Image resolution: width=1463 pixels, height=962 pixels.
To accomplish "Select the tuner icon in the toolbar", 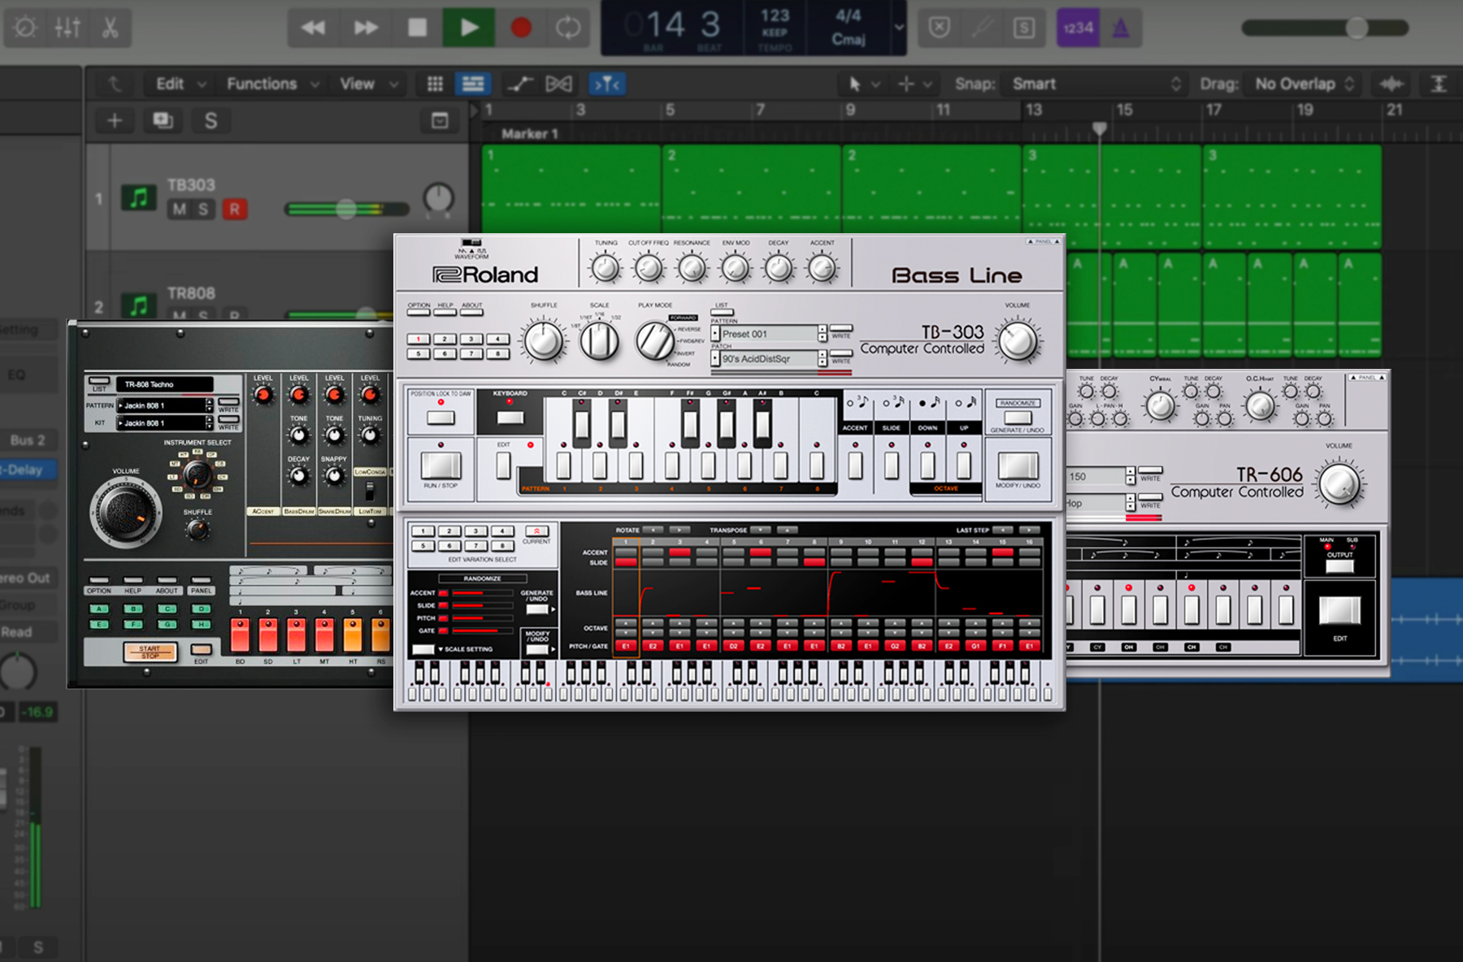I will click(x=981, y=27).
